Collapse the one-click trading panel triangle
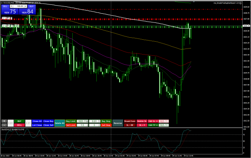The width and height of the screenshot is (251, 158). (2, 3)
